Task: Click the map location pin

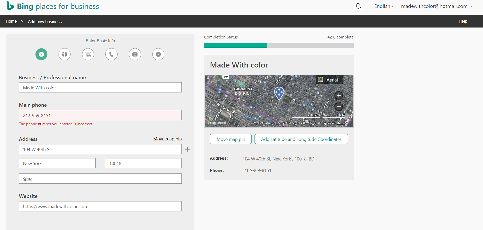Action: (279, 93)
